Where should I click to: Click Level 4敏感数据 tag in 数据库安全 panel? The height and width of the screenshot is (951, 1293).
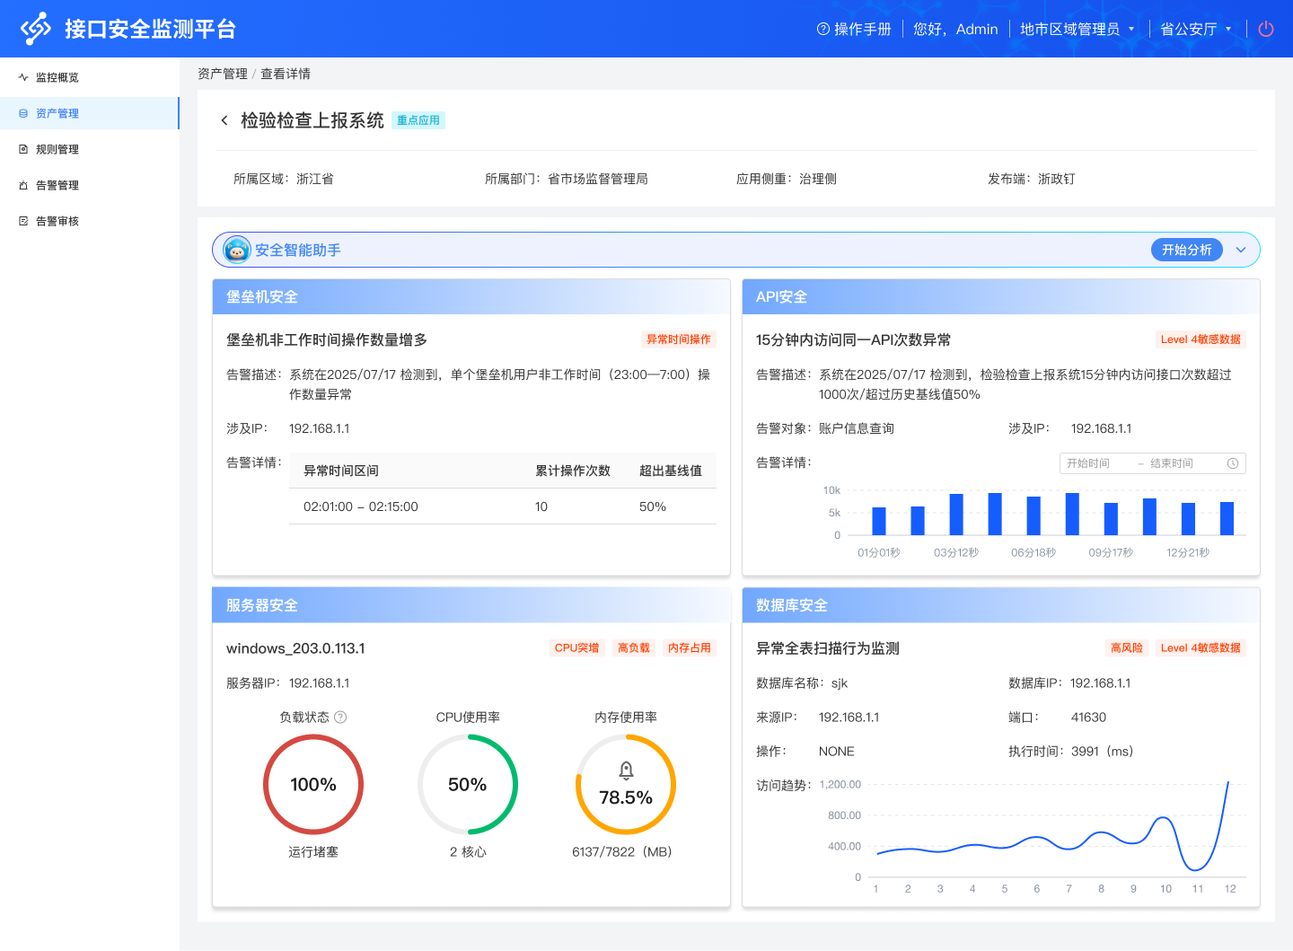(1201, 647)
